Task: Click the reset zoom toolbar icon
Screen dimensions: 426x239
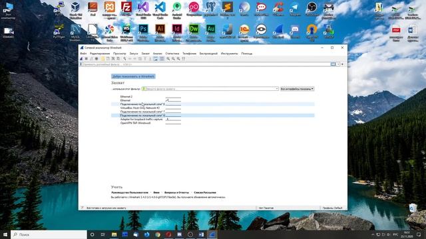Action: tap(178, 58)
